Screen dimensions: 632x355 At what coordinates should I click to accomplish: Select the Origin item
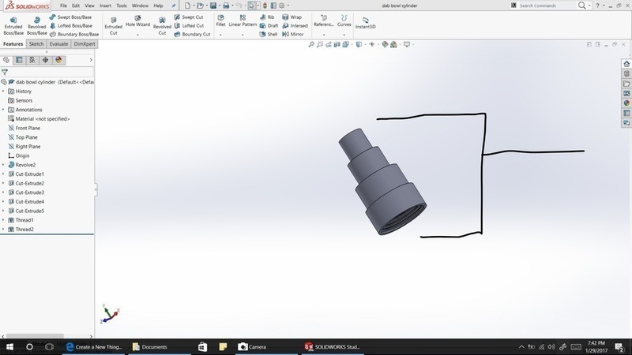pyautogui.click(x=18, y=155)
